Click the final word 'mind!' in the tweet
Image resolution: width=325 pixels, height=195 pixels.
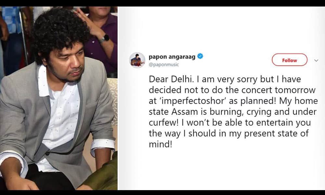click(161, 144)
